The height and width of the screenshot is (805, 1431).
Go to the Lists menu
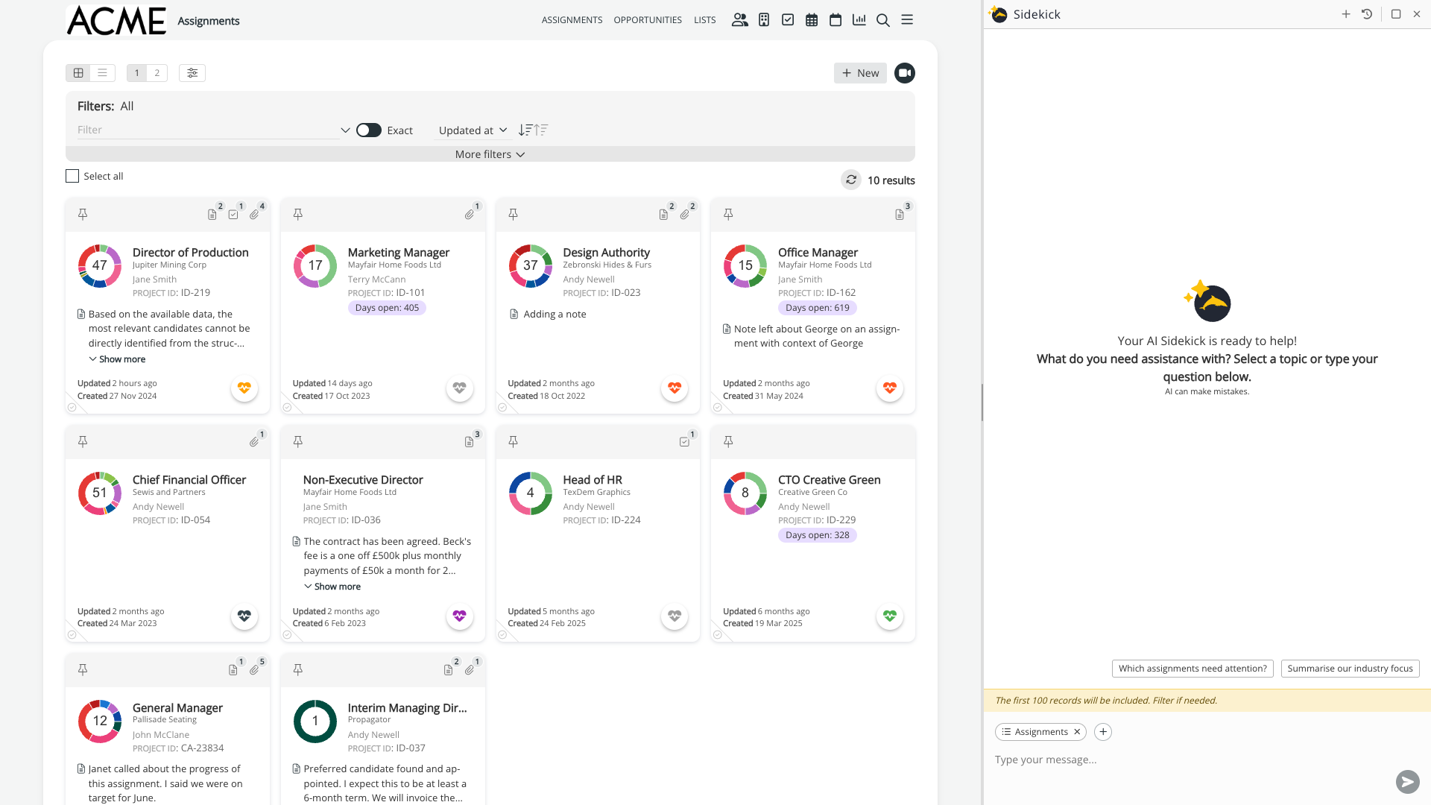[x=704, y=20]
